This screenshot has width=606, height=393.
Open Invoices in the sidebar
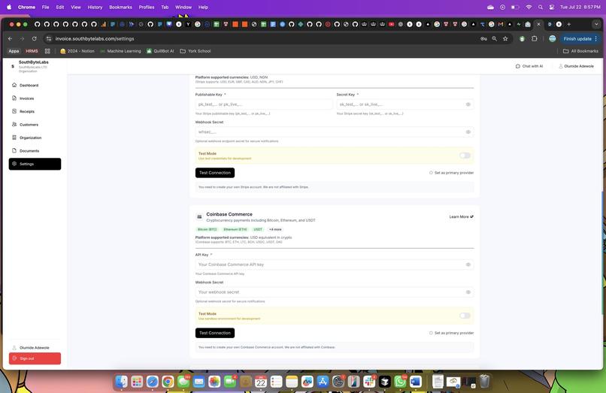(x=34, y=98)
